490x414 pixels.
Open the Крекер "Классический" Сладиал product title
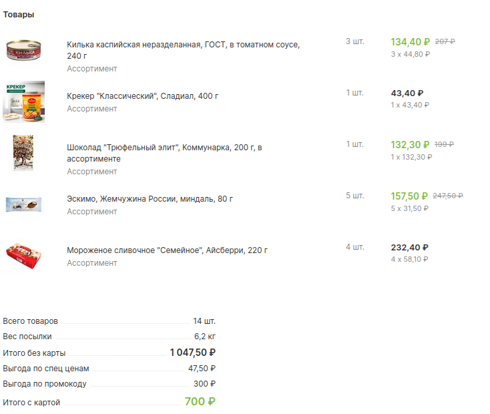142,96
